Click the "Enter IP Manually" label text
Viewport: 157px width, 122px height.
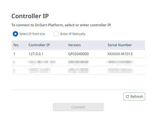click(73, 34)
